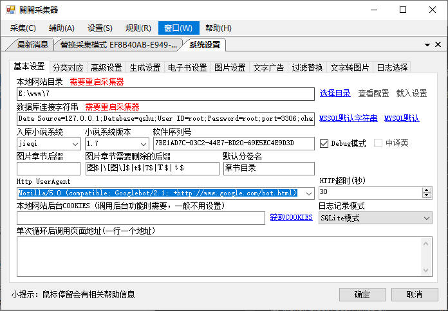
Task: Select the 系统设置 document tab
Action: [x=205, y=45]
